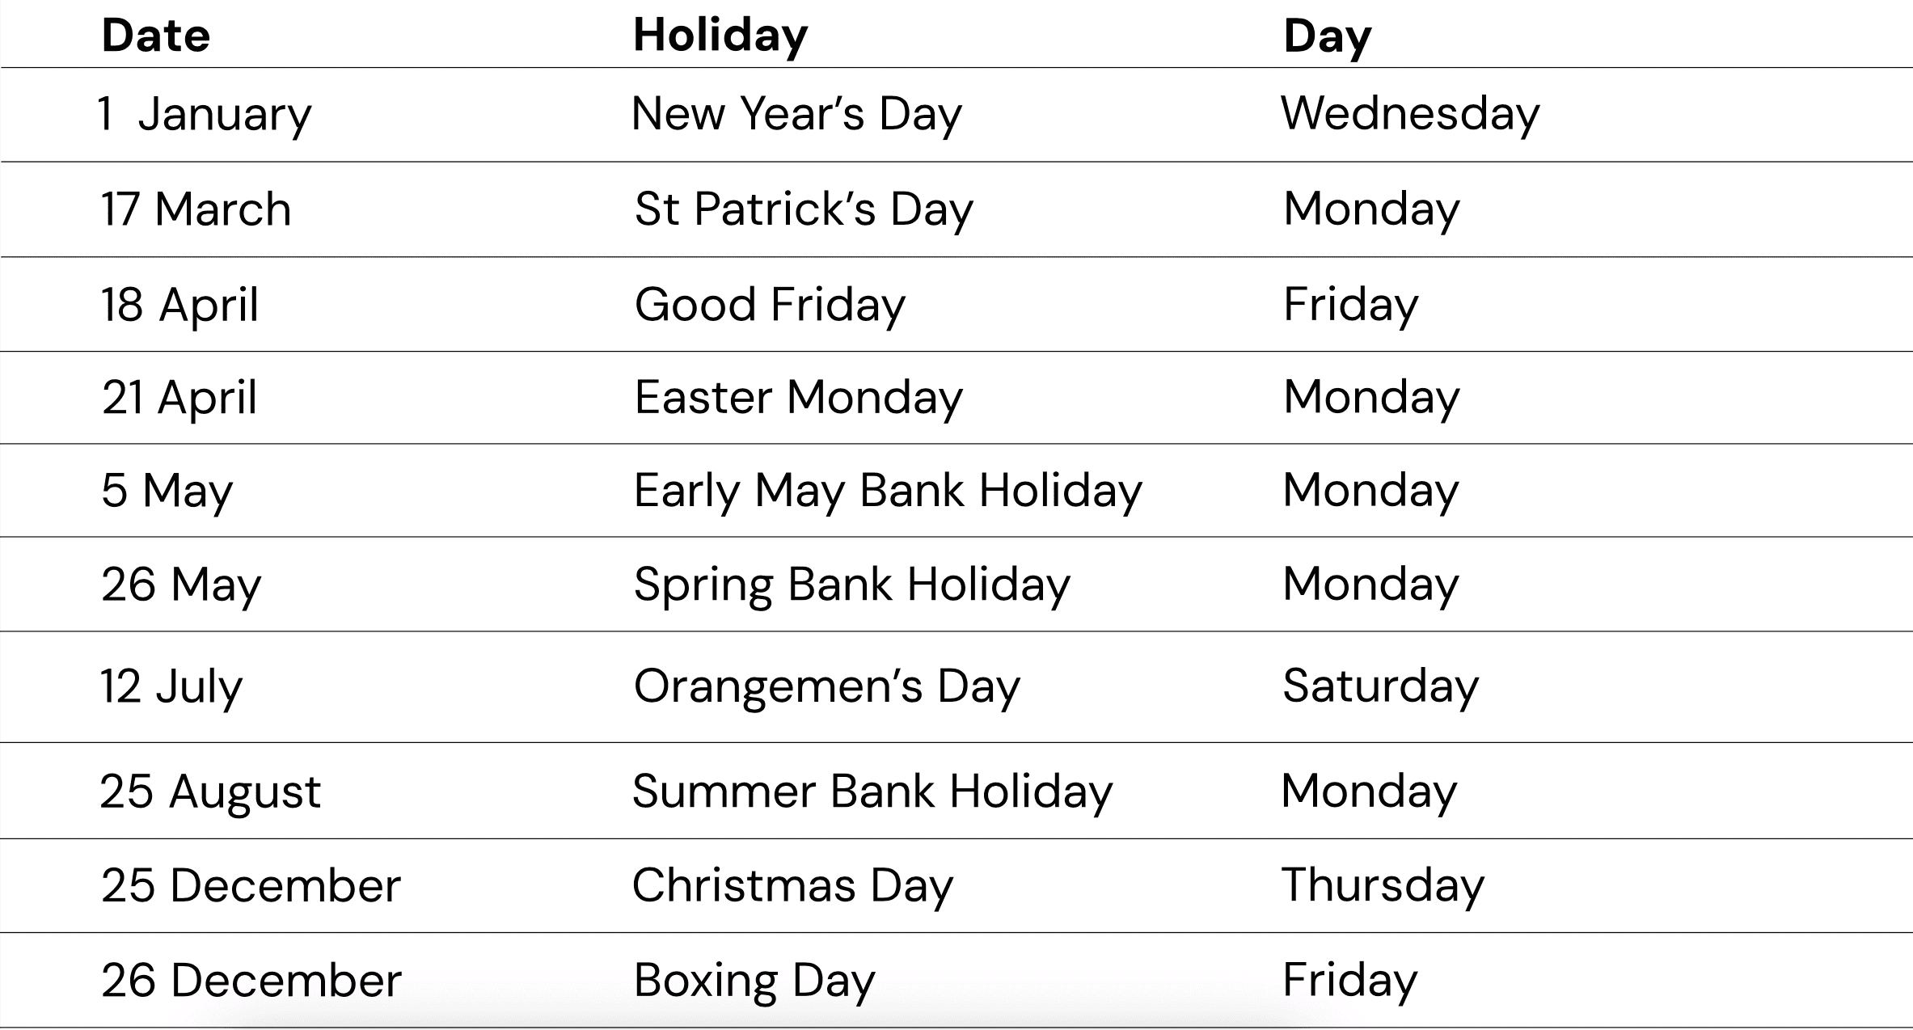Click the Date column header
Image resolution: width=1913 pixels, height=1030 pixels.
coord(156,36)
